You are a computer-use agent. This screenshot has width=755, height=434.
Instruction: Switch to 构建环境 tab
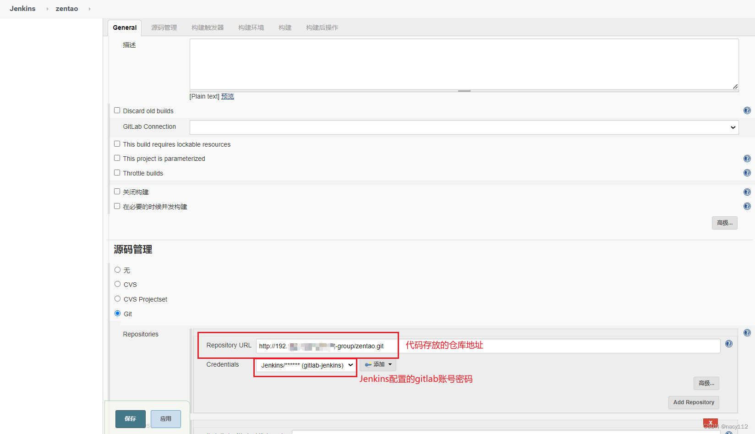click(x=251, y=27)
